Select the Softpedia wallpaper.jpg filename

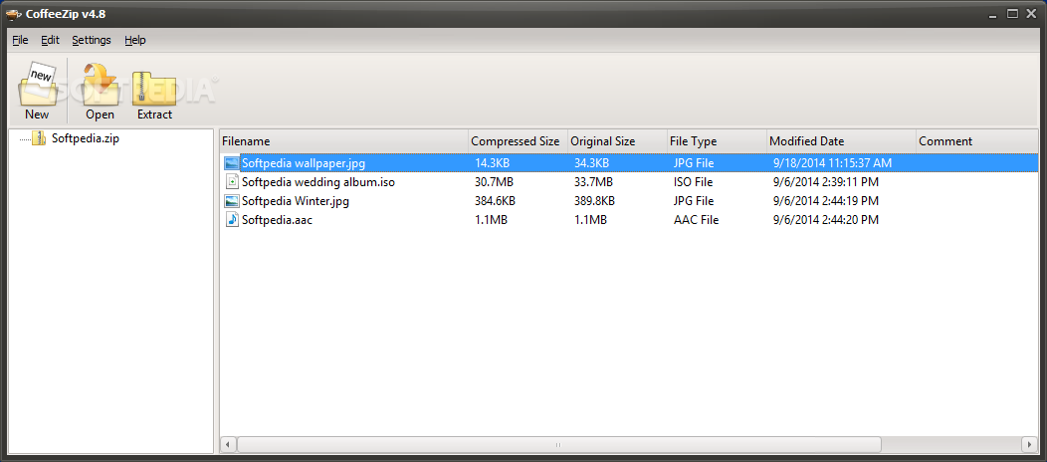[x=304, y=163]
